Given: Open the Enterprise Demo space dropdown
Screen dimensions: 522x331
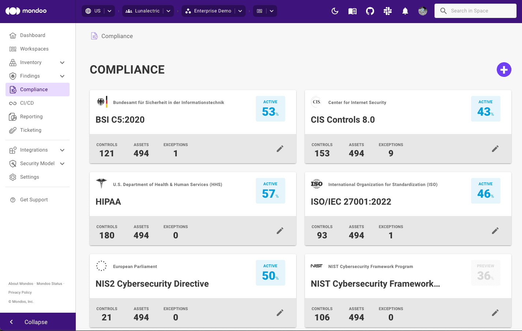Looking at the screenshot, I should [x=240, y=11].
